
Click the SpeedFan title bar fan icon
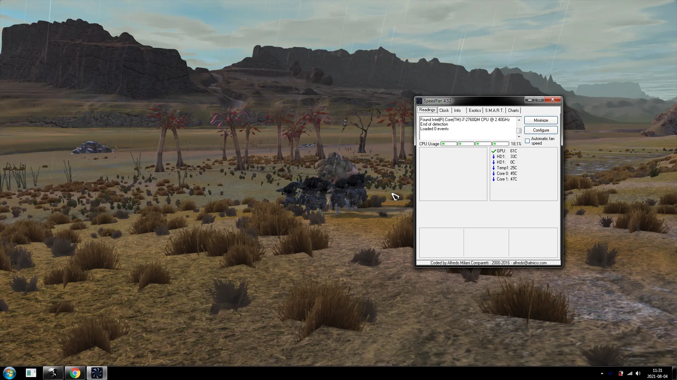click(419, 101)
